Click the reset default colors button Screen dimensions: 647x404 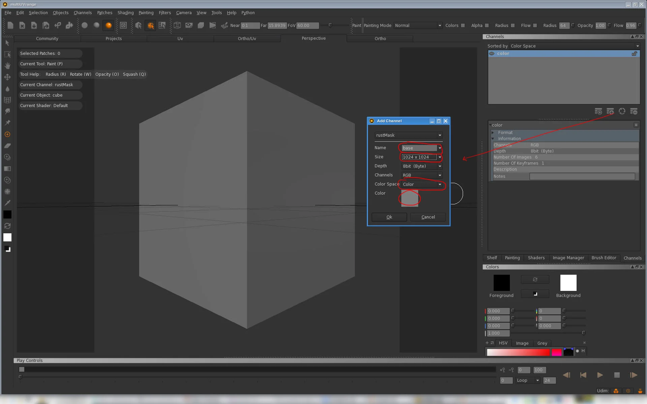pyautogui.click(x=535, y=294)
